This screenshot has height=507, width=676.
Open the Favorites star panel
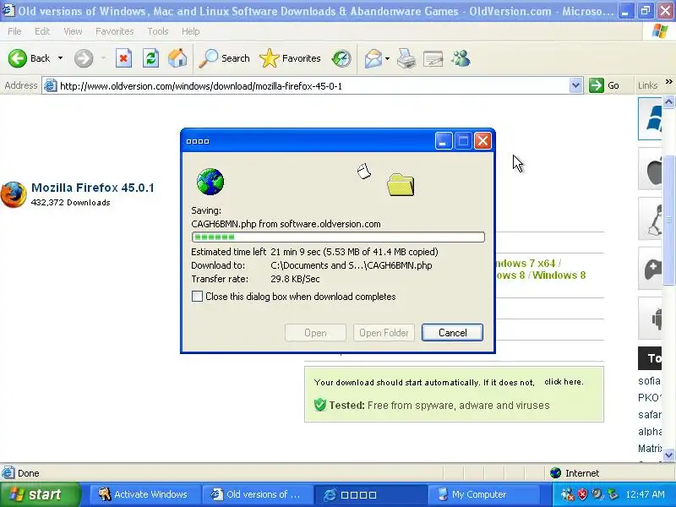click(x=290, y=58)
